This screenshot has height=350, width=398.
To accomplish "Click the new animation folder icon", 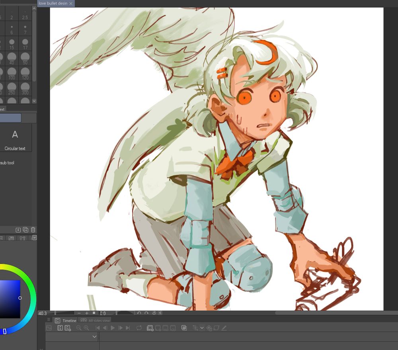I will [x=150, y=328].
